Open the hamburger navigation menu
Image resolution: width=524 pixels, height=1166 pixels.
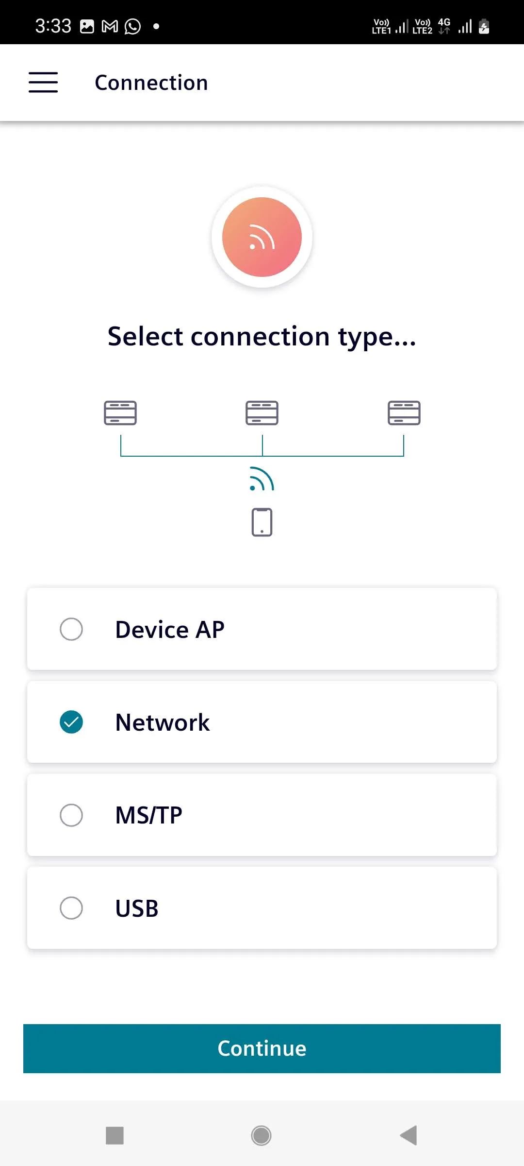coord(43,82)
